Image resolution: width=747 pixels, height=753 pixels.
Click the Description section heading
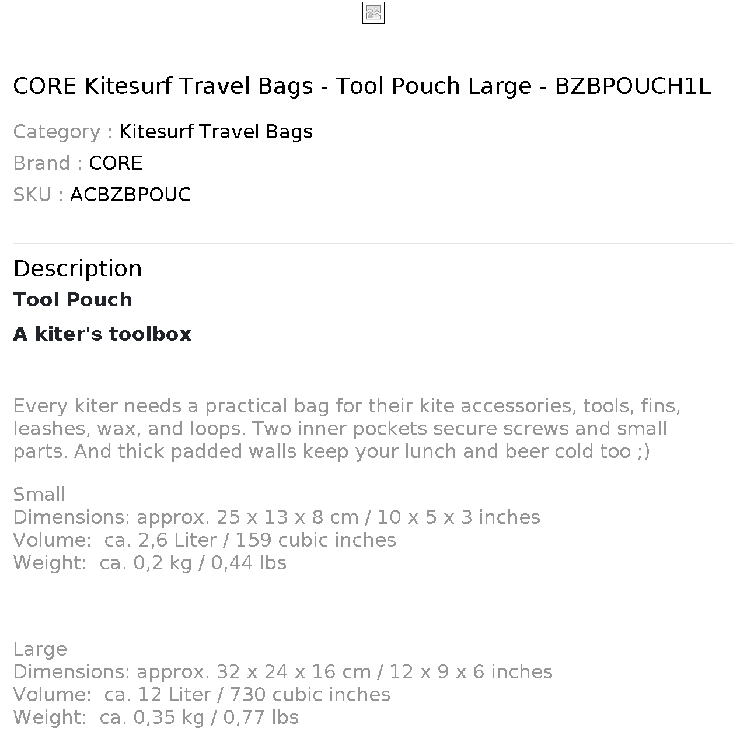coord(78,269)
